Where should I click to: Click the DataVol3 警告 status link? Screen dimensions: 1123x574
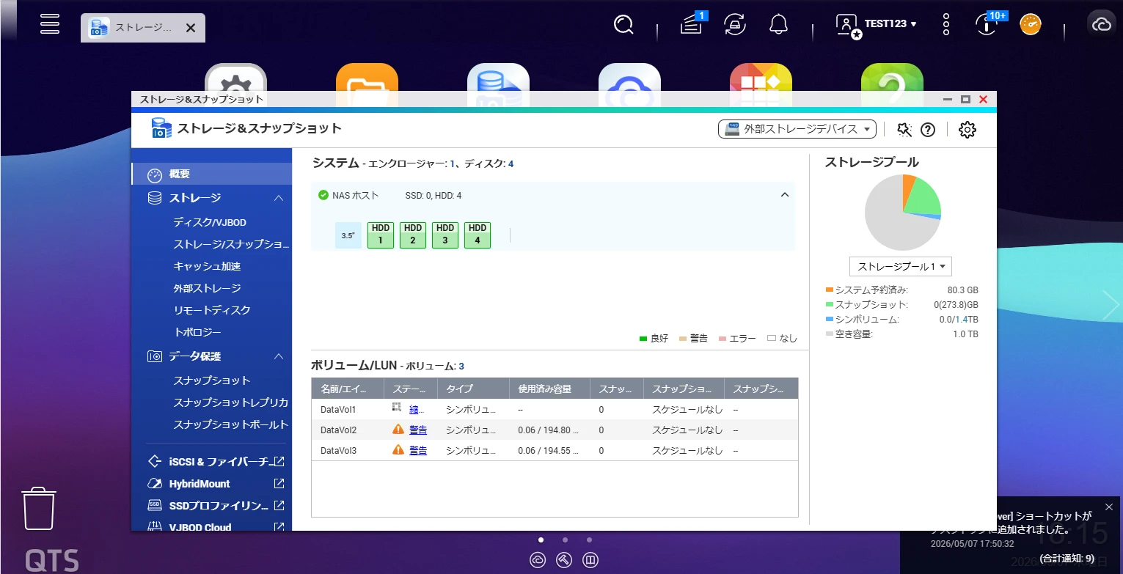418,450
